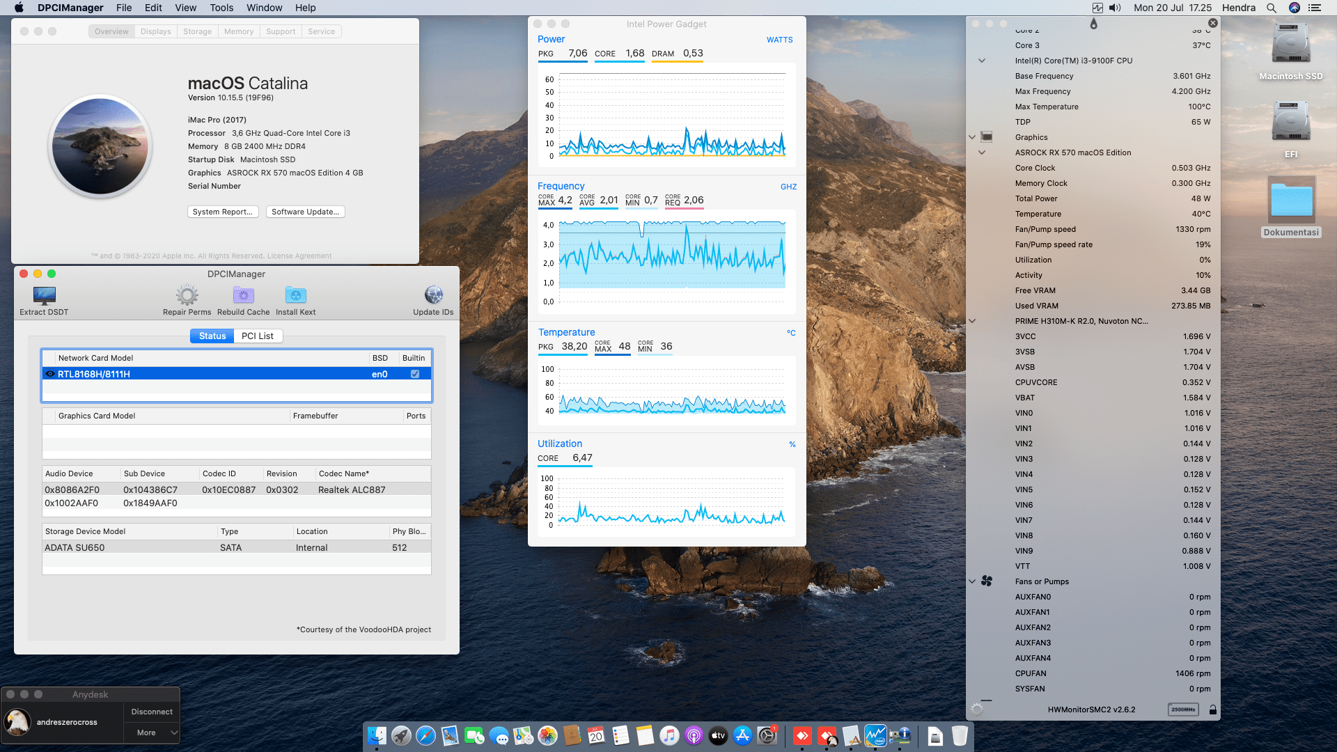Switch to the Displays tab in About This Mac
1337x752 pixels.
(155, 31)
